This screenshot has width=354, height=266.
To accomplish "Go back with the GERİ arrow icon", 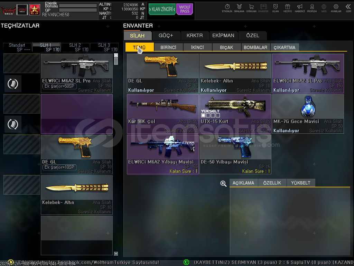I will pyautogui.click(x=348, y=8).
